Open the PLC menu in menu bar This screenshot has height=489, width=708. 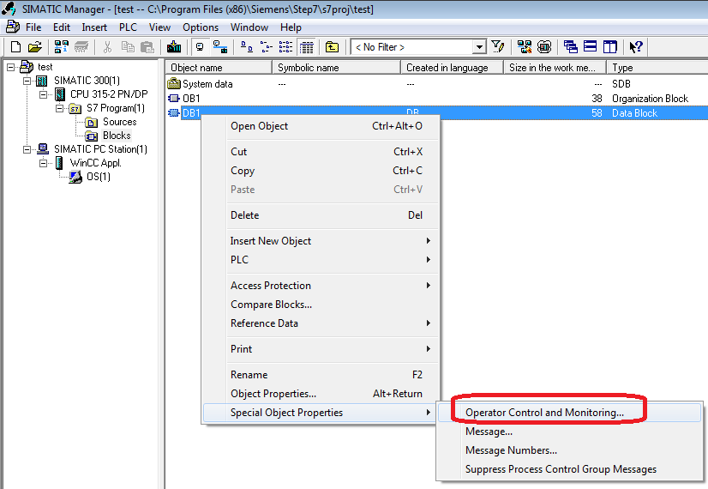[128, 27]
